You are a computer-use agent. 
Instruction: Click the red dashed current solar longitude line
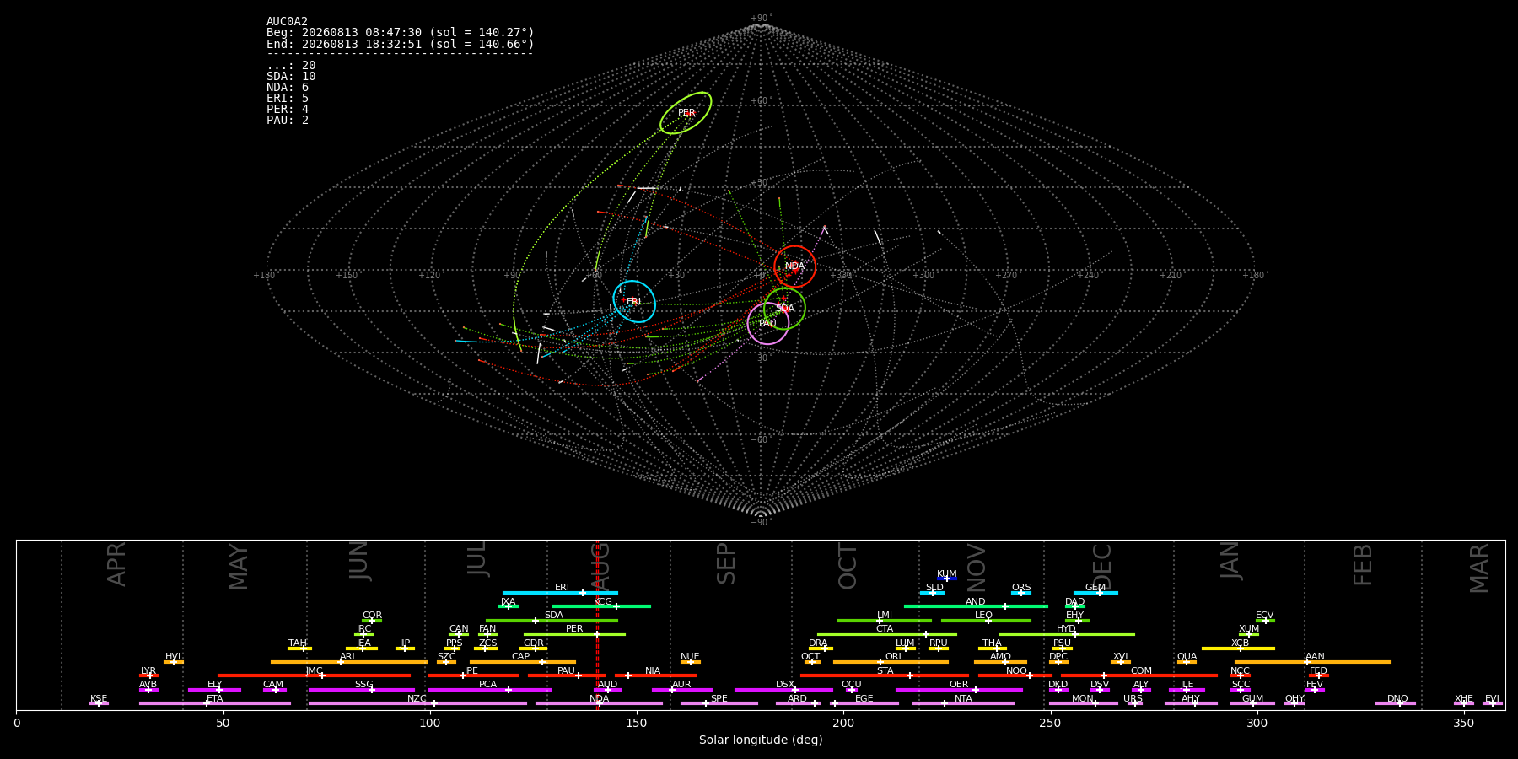[597, 624]
